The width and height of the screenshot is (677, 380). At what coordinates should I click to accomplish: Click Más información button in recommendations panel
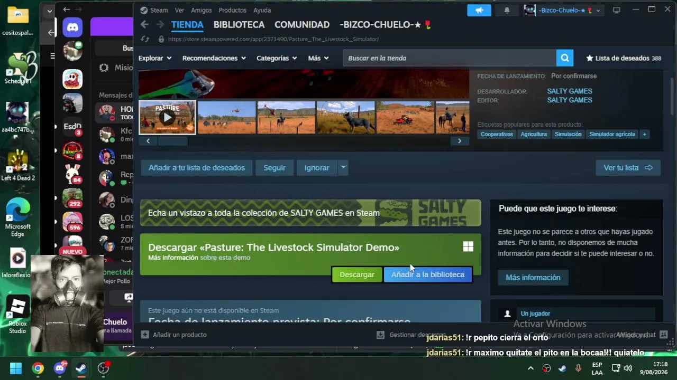coord(533,278)
